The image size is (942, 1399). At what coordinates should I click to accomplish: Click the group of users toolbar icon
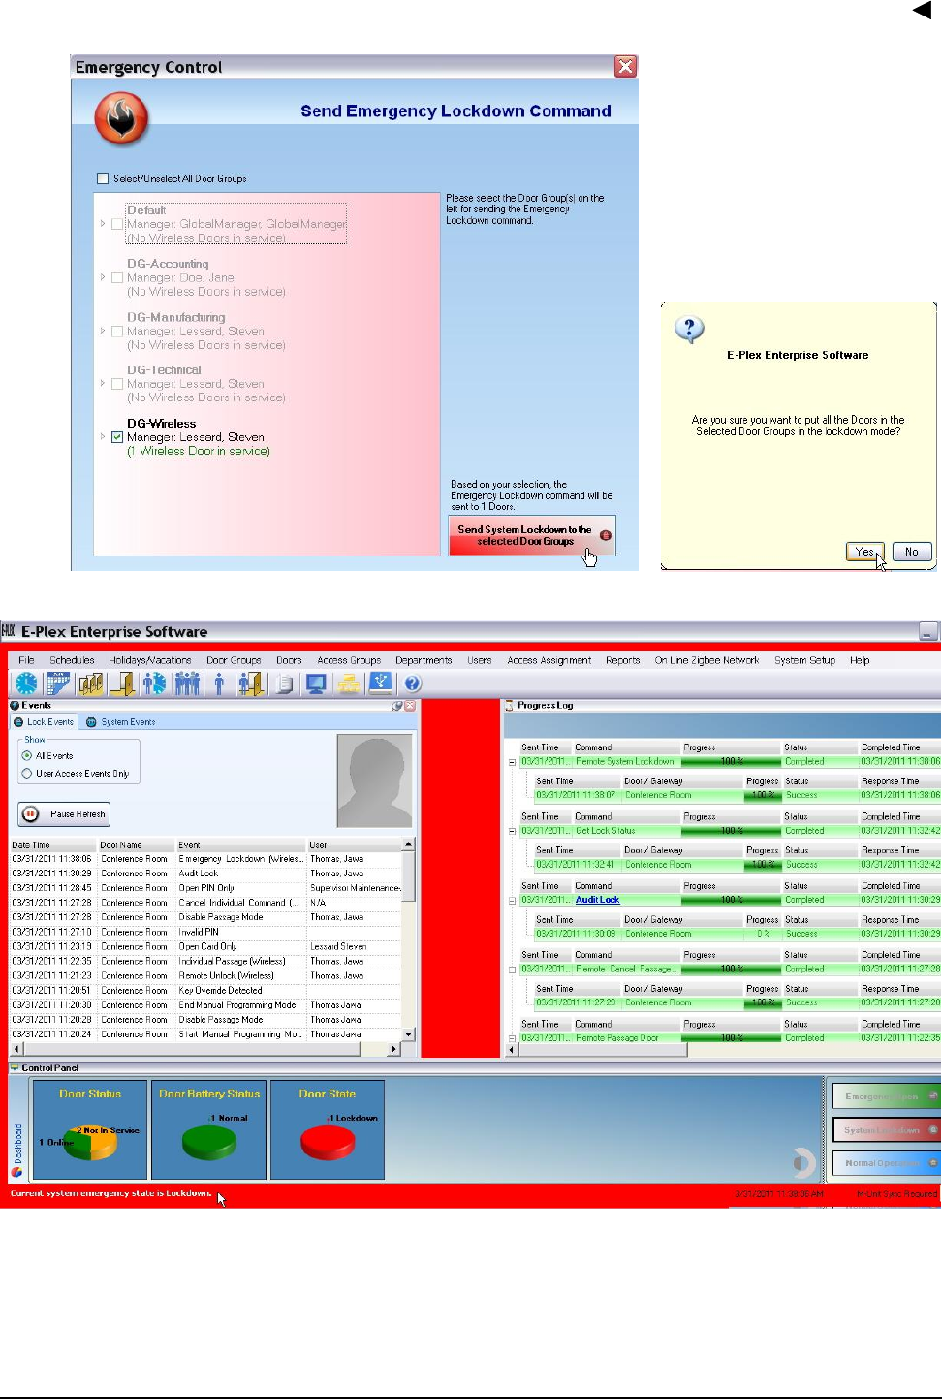pos(187,684)
